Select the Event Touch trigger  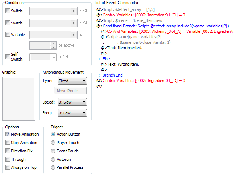(54, 151)
